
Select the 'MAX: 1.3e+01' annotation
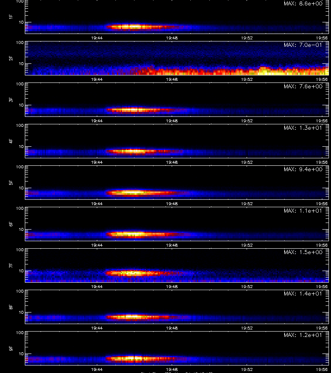tap(303, 128)
